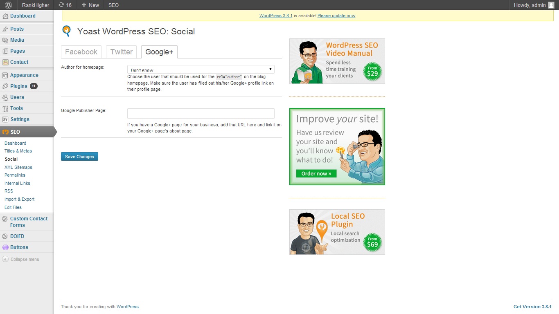Click the Save Changes button
Viewport: 559px width, 314px height.
point(79,157)
